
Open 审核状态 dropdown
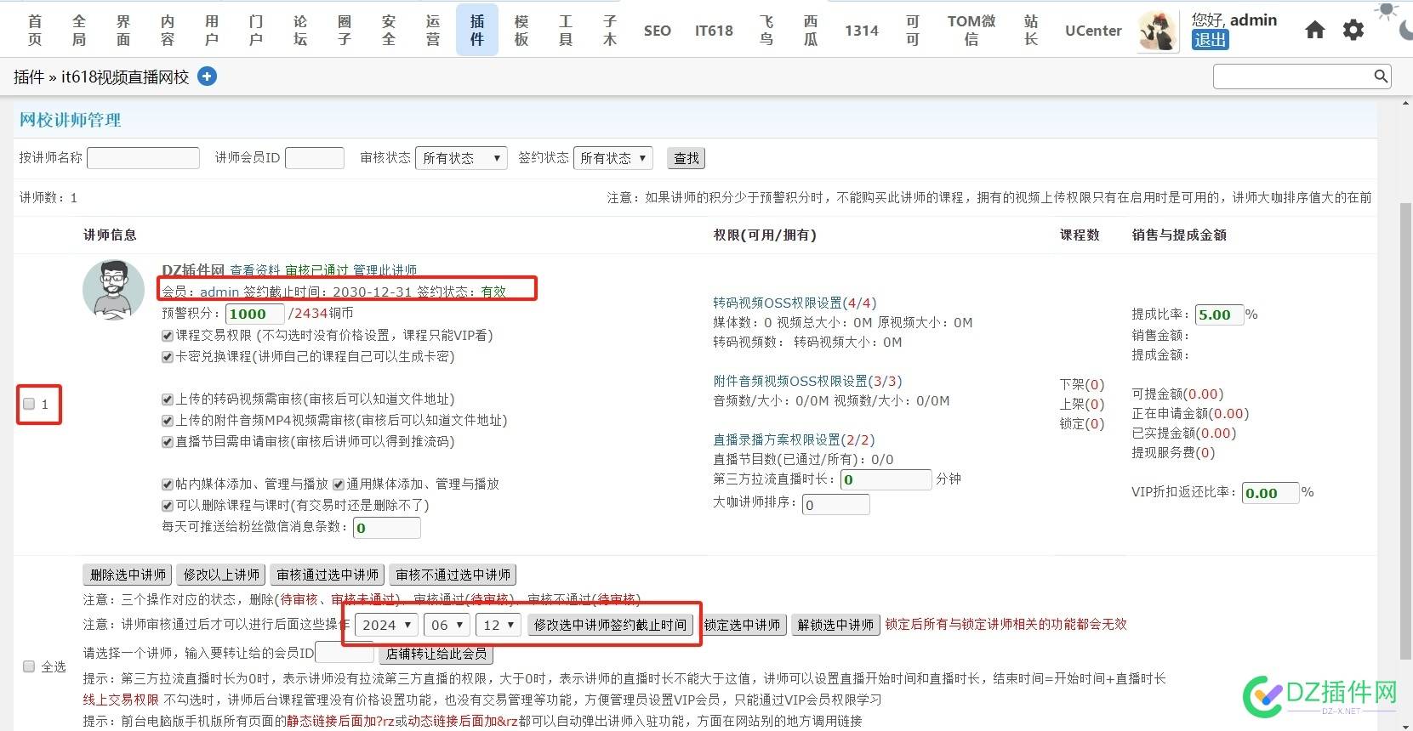461,158
